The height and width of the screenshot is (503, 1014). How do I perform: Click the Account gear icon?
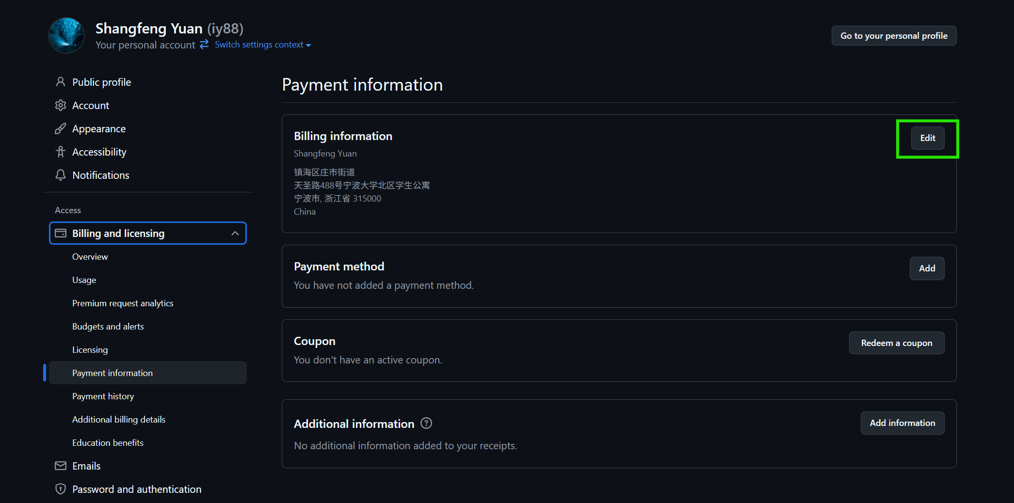pos(61,105)
